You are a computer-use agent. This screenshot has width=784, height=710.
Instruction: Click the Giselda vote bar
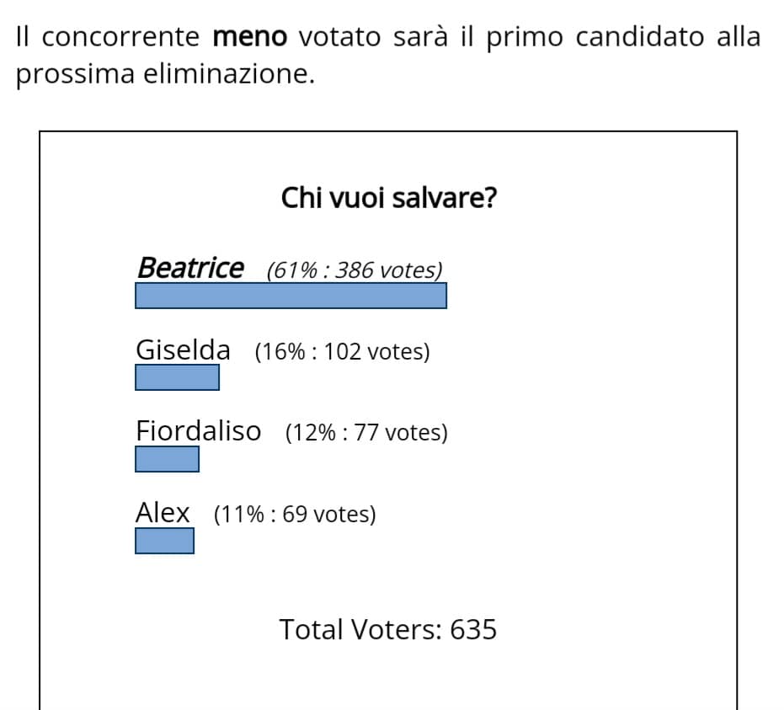click(x=177, y=377)
